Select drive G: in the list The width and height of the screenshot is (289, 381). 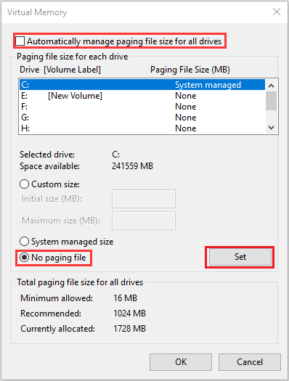(142, 118)
